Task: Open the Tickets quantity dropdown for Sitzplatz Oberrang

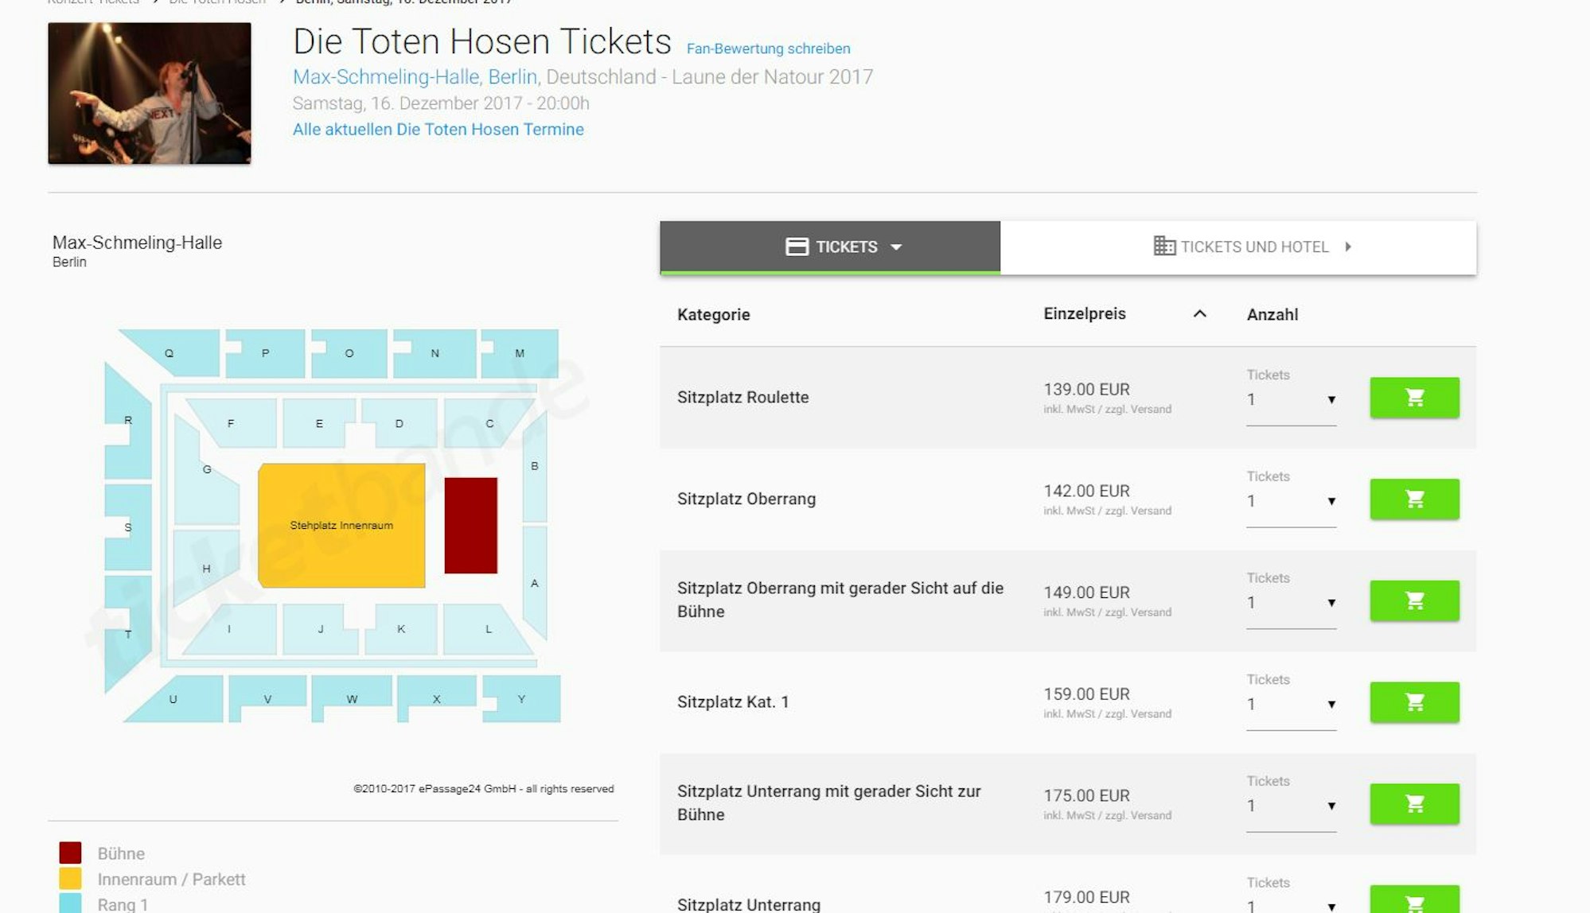Action: [1291, 502]
